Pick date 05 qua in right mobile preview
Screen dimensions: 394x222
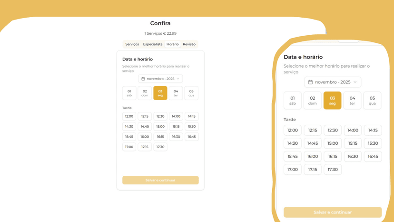click(372, 101)
